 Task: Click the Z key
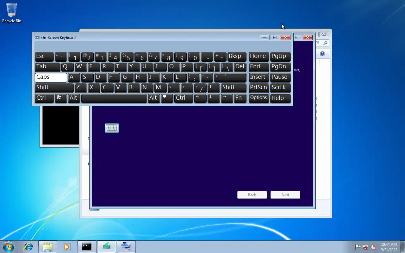click(x=81, y=88)
